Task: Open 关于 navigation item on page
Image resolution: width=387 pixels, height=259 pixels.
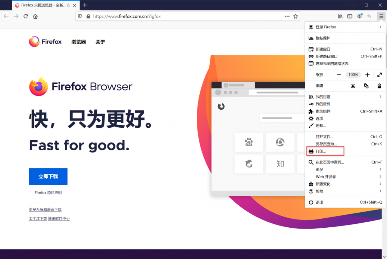Action: [x=100, y=42]
